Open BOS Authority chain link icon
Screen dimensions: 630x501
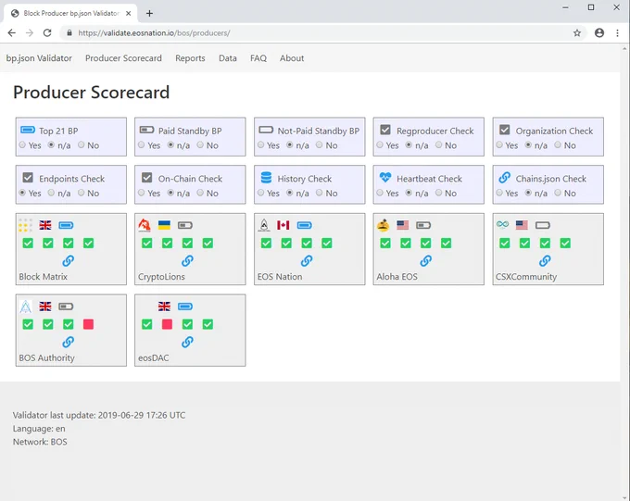pos(69,342)
